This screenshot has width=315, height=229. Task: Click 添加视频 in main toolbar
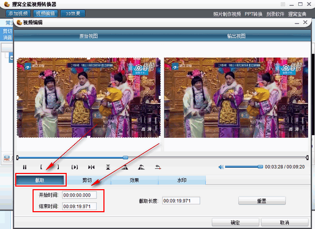point(18,14)
